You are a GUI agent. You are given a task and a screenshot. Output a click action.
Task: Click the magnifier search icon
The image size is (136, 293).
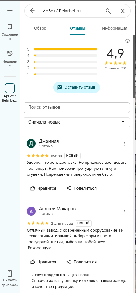108,11
